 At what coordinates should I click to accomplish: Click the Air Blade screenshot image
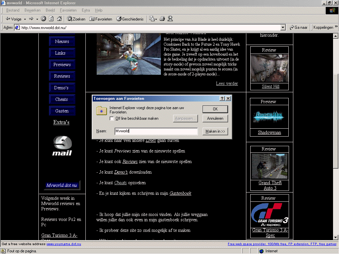129,54
